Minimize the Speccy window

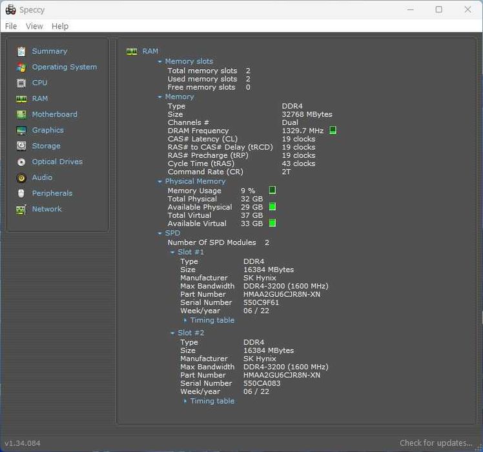(410, 10)
